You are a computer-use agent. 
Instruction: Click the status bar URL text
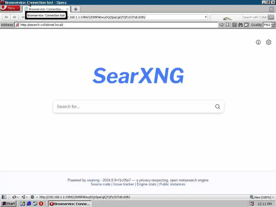85,197
